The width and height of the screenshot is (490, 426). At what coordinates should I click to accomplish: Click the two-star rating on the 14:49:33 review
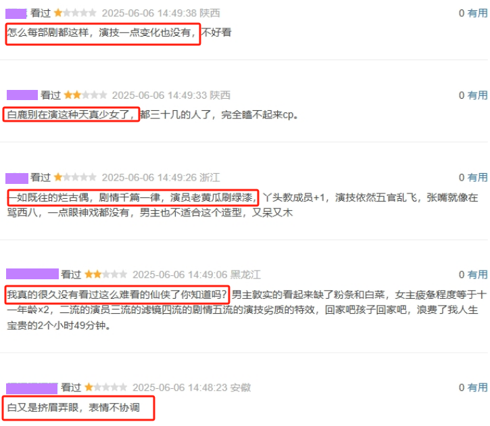point(85,95)
